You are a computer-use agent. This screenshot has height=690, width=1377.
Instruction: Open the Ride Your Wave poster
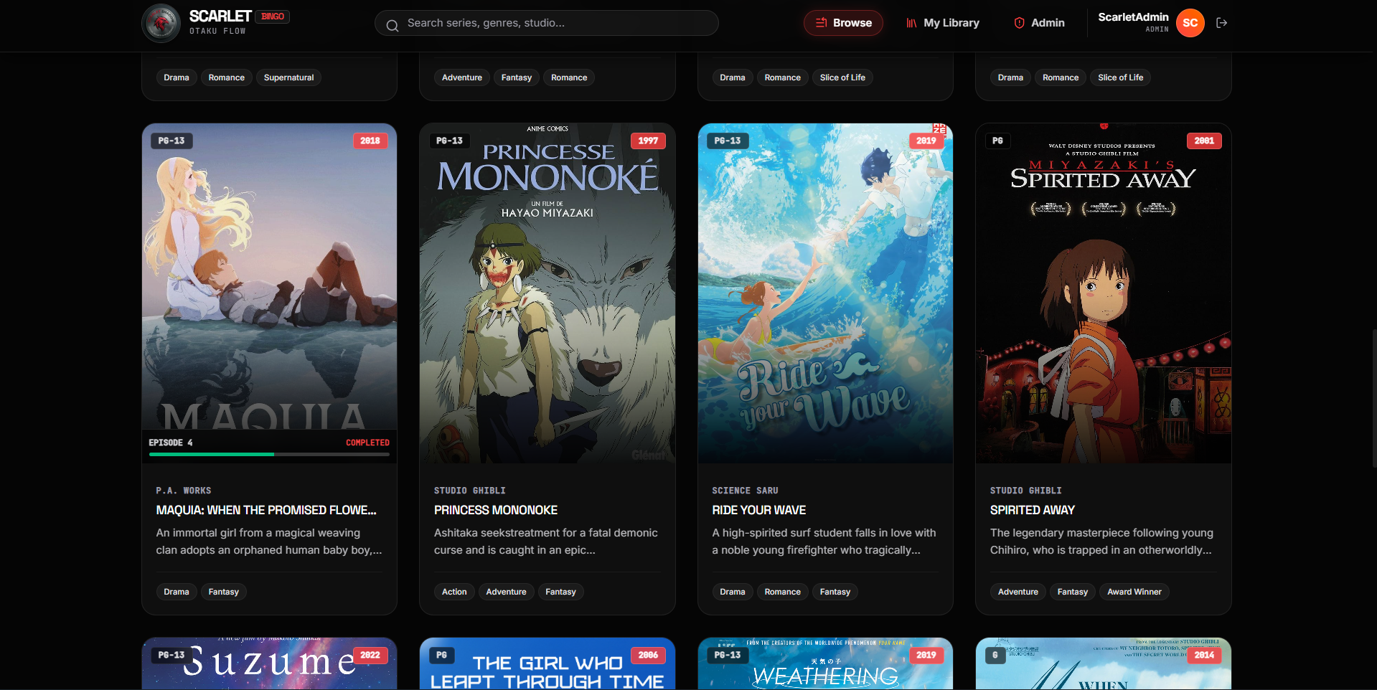[x=825, y=293]
